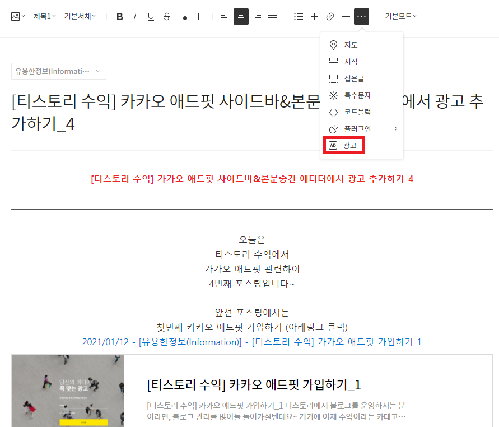Click the 서식 template lines icon
499x427 pixels.
pos(333,62)
